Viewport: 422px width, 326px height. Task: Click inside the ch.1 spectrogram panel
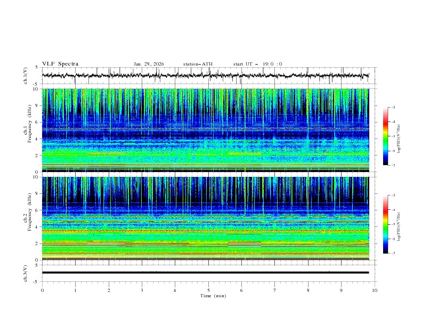click(x=205, y=130)
